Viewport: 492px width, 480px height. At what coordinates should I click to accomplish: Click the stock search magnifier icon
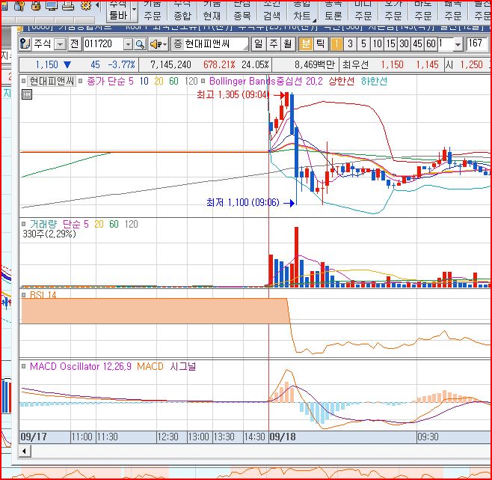tap(139, 44)
